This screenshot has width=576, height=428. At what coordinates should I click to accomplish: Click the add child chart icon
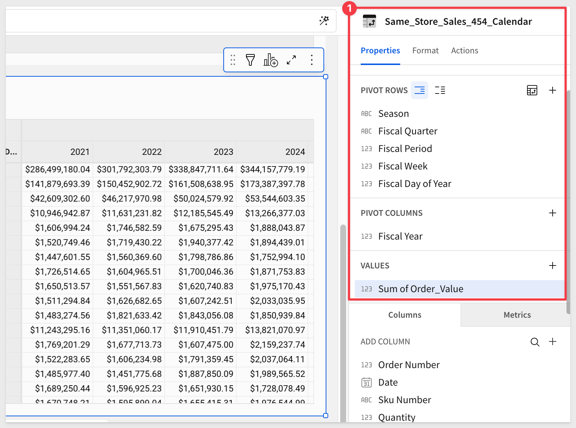[270, 60]
